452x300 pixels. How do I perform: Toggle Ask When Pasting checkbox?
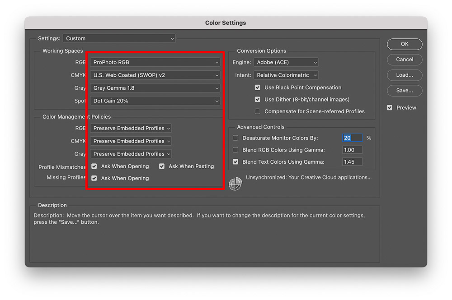162,166
